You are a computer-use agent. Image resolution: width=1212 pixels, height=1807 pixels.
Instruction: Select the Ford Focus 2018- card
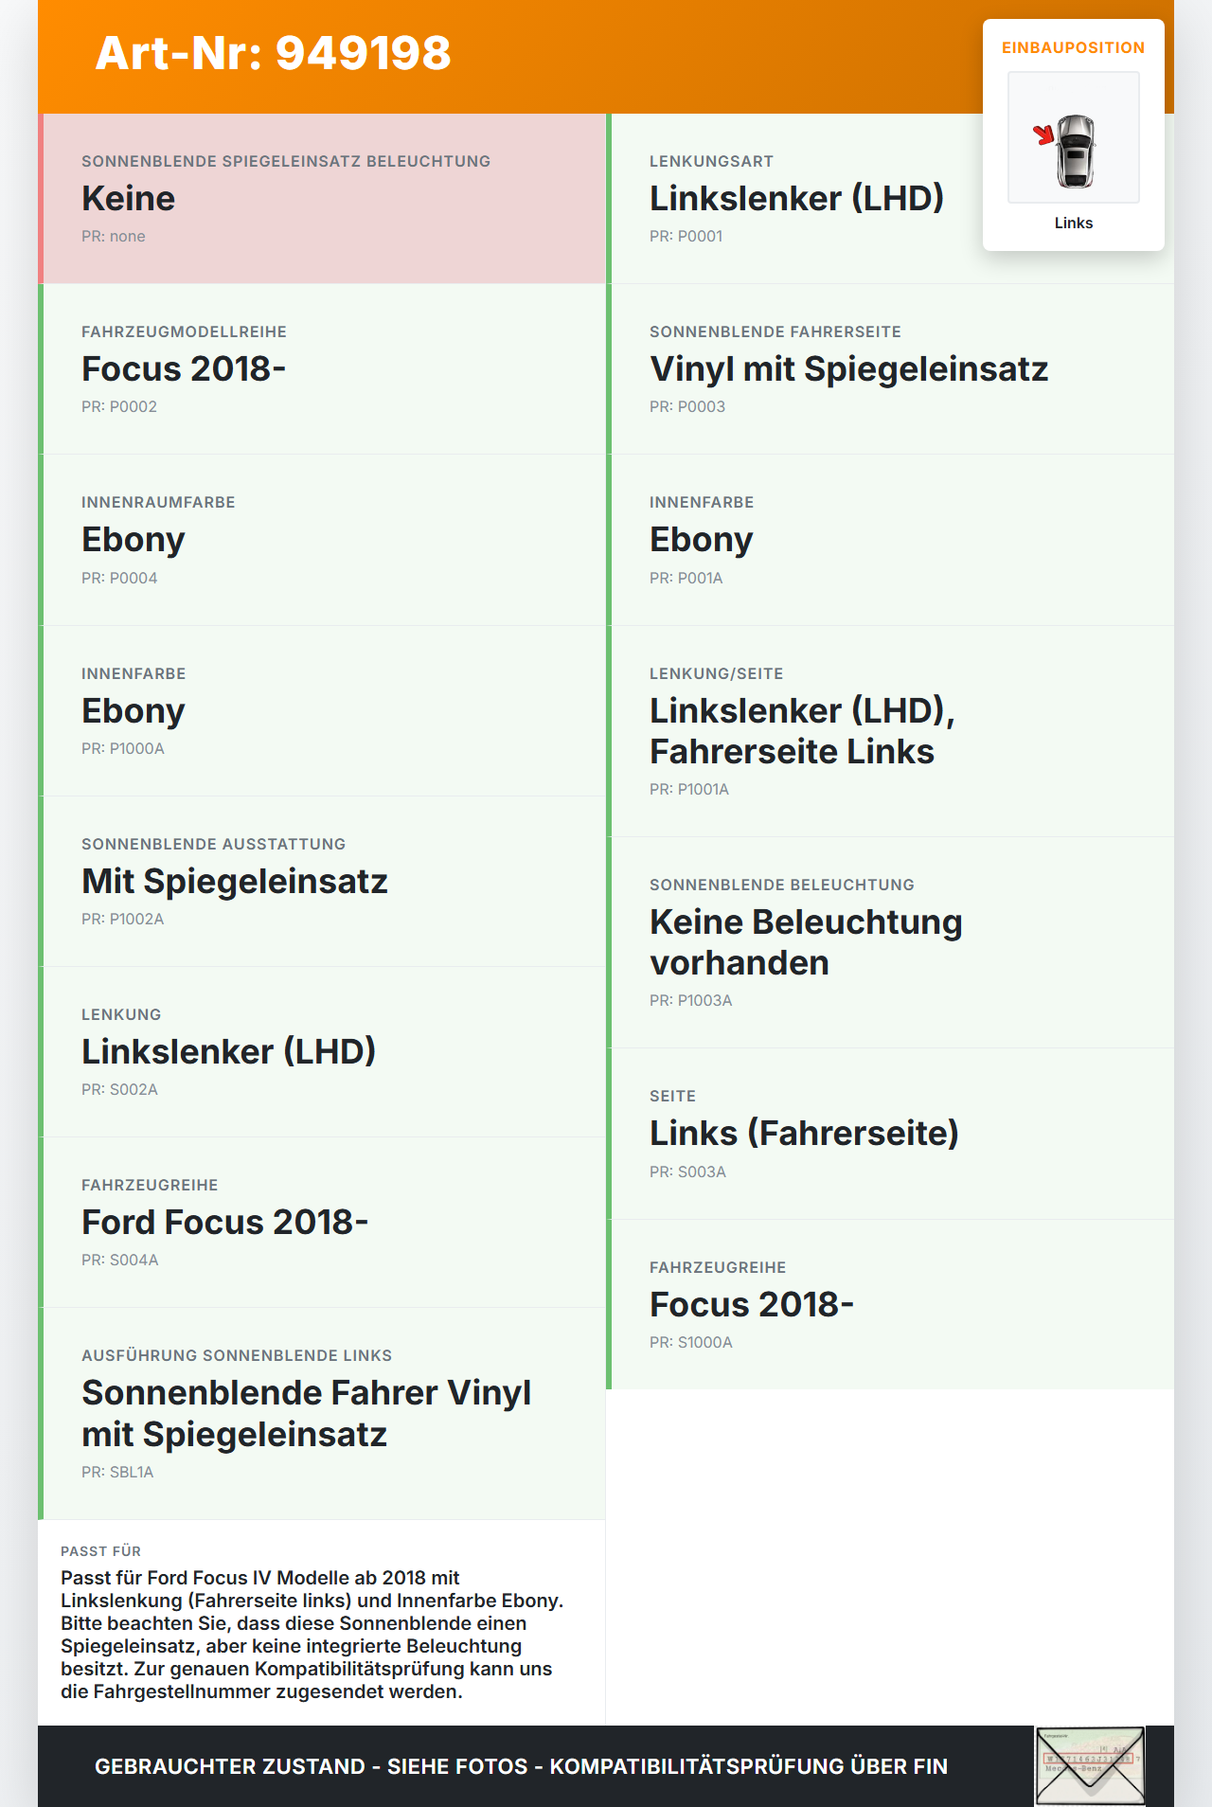point(322,1223)
